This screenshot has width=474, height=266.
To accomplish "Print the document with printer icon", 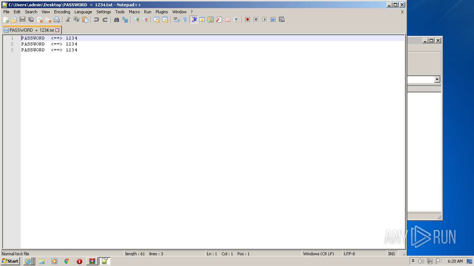I will click(57, 20).
